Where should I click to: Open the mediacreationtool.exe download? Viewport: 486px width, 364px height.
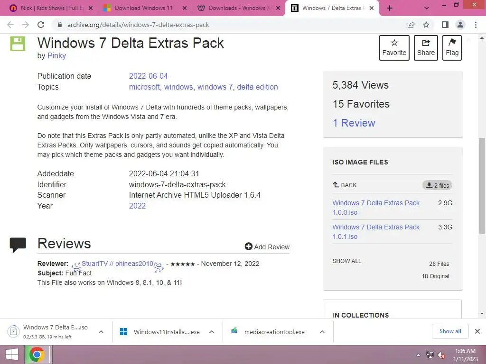pos(268,332)
